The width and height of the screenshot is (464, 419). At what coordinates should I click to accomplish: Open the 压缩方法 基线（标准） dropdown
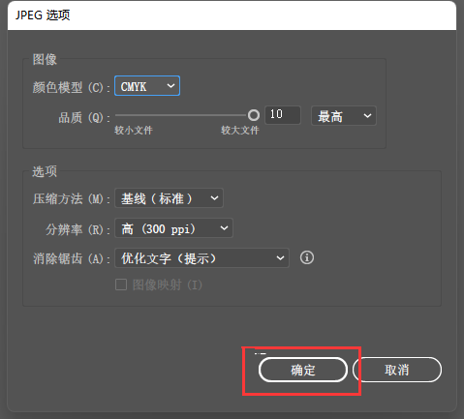[169, 198]
